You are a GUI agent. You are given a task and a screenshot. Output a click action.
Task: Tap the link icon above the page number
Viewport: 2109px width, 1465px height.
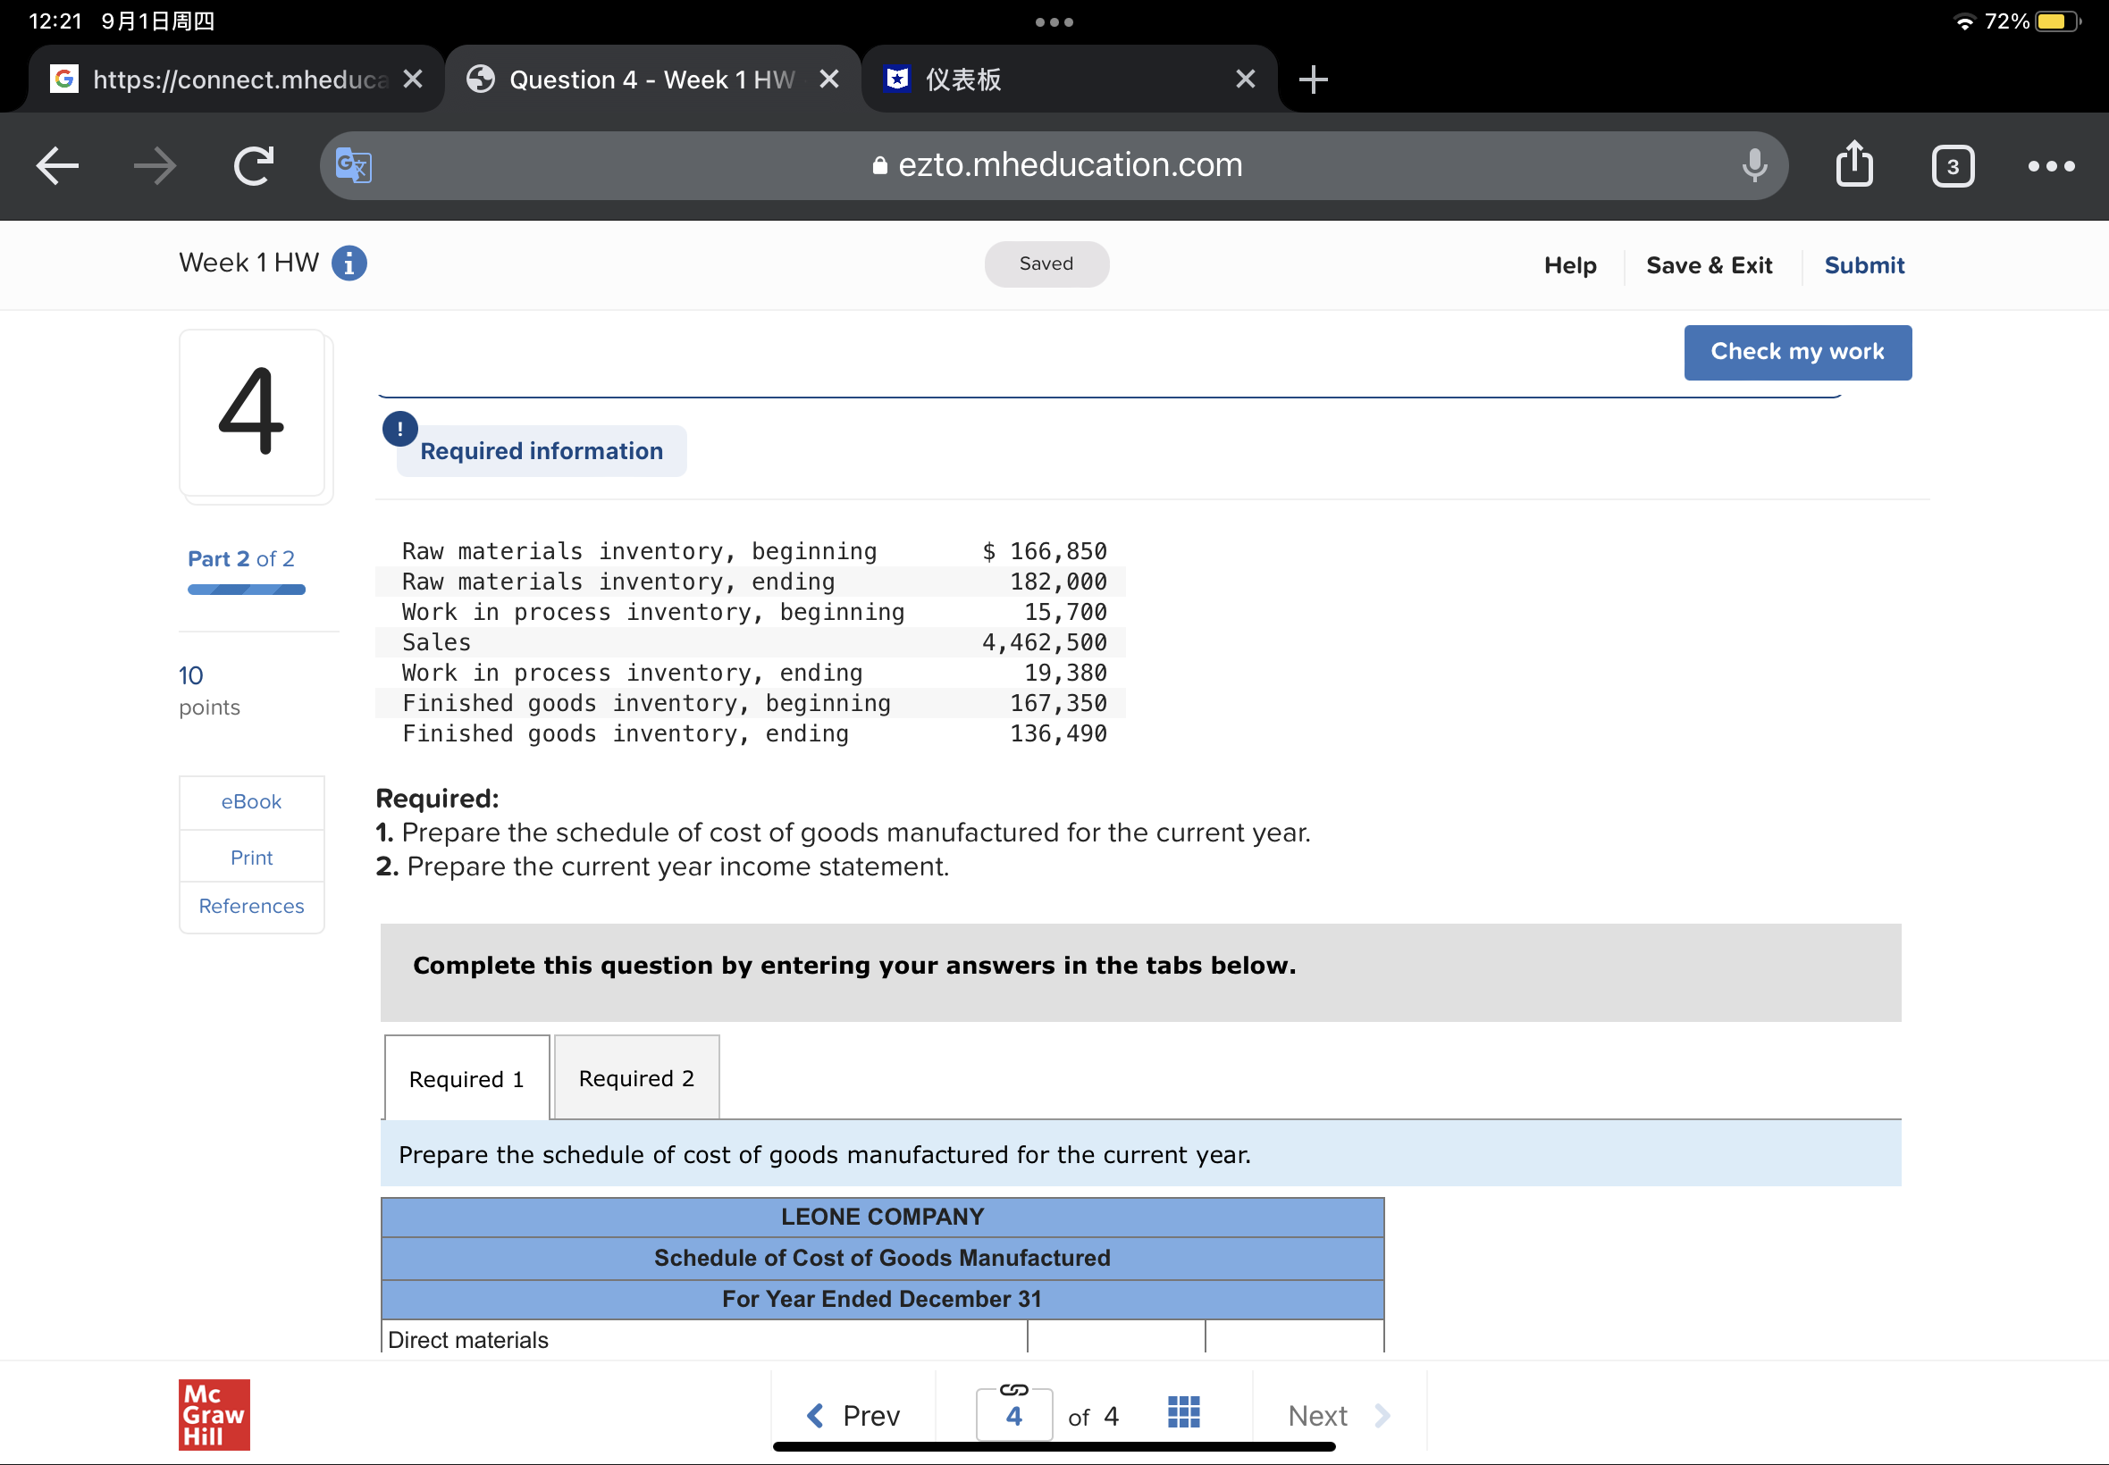pos(1013,1388)
